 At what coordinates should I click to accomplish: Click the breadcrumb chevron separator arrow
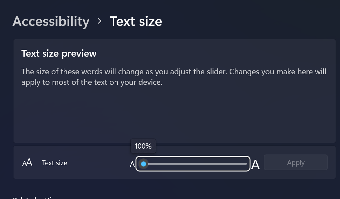pyautogui.click(x=100, y=21)
